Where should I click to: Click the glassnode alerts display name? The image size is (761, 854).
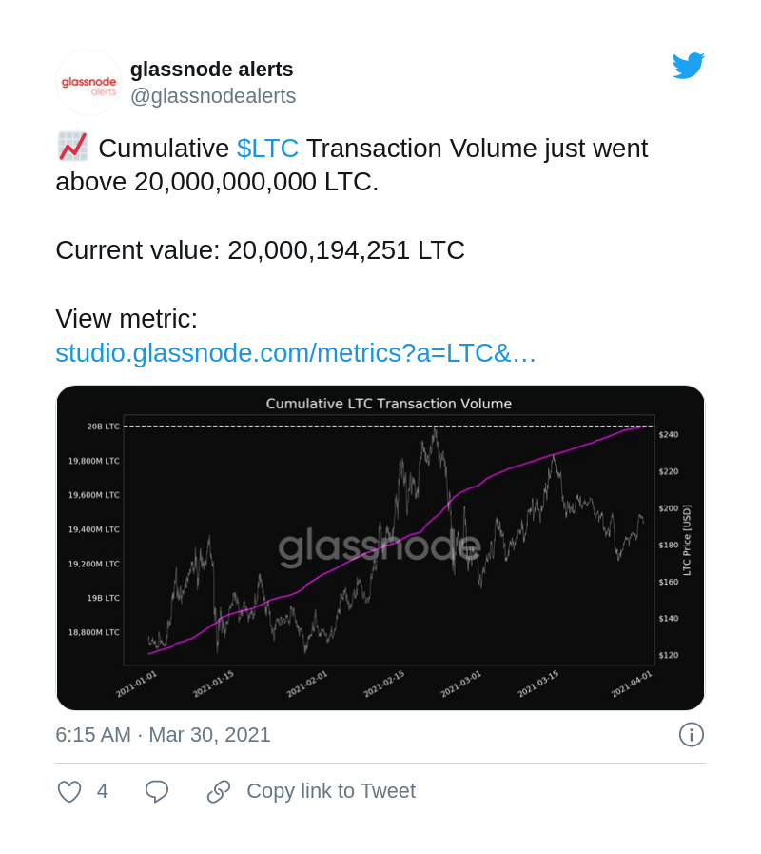(x=211, y=69)
